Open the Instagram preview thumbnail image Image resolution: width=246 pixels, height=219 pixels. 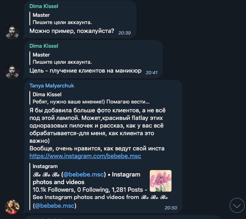[161, 181]
